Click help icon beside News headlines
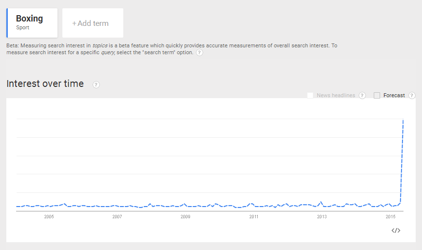 tap(362, 95)
